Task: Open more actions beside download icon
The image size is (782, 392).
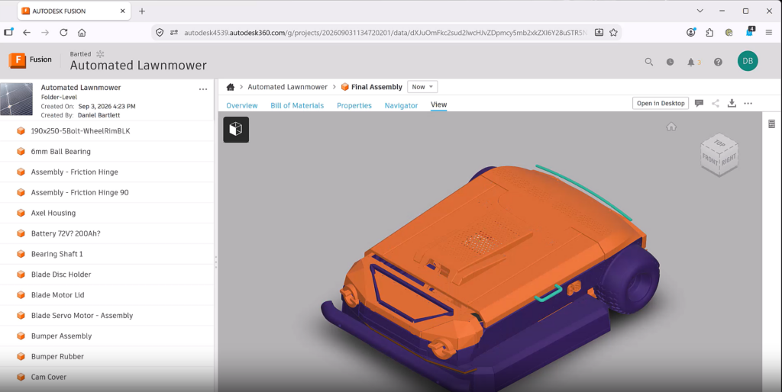Action: coord(748,103)
